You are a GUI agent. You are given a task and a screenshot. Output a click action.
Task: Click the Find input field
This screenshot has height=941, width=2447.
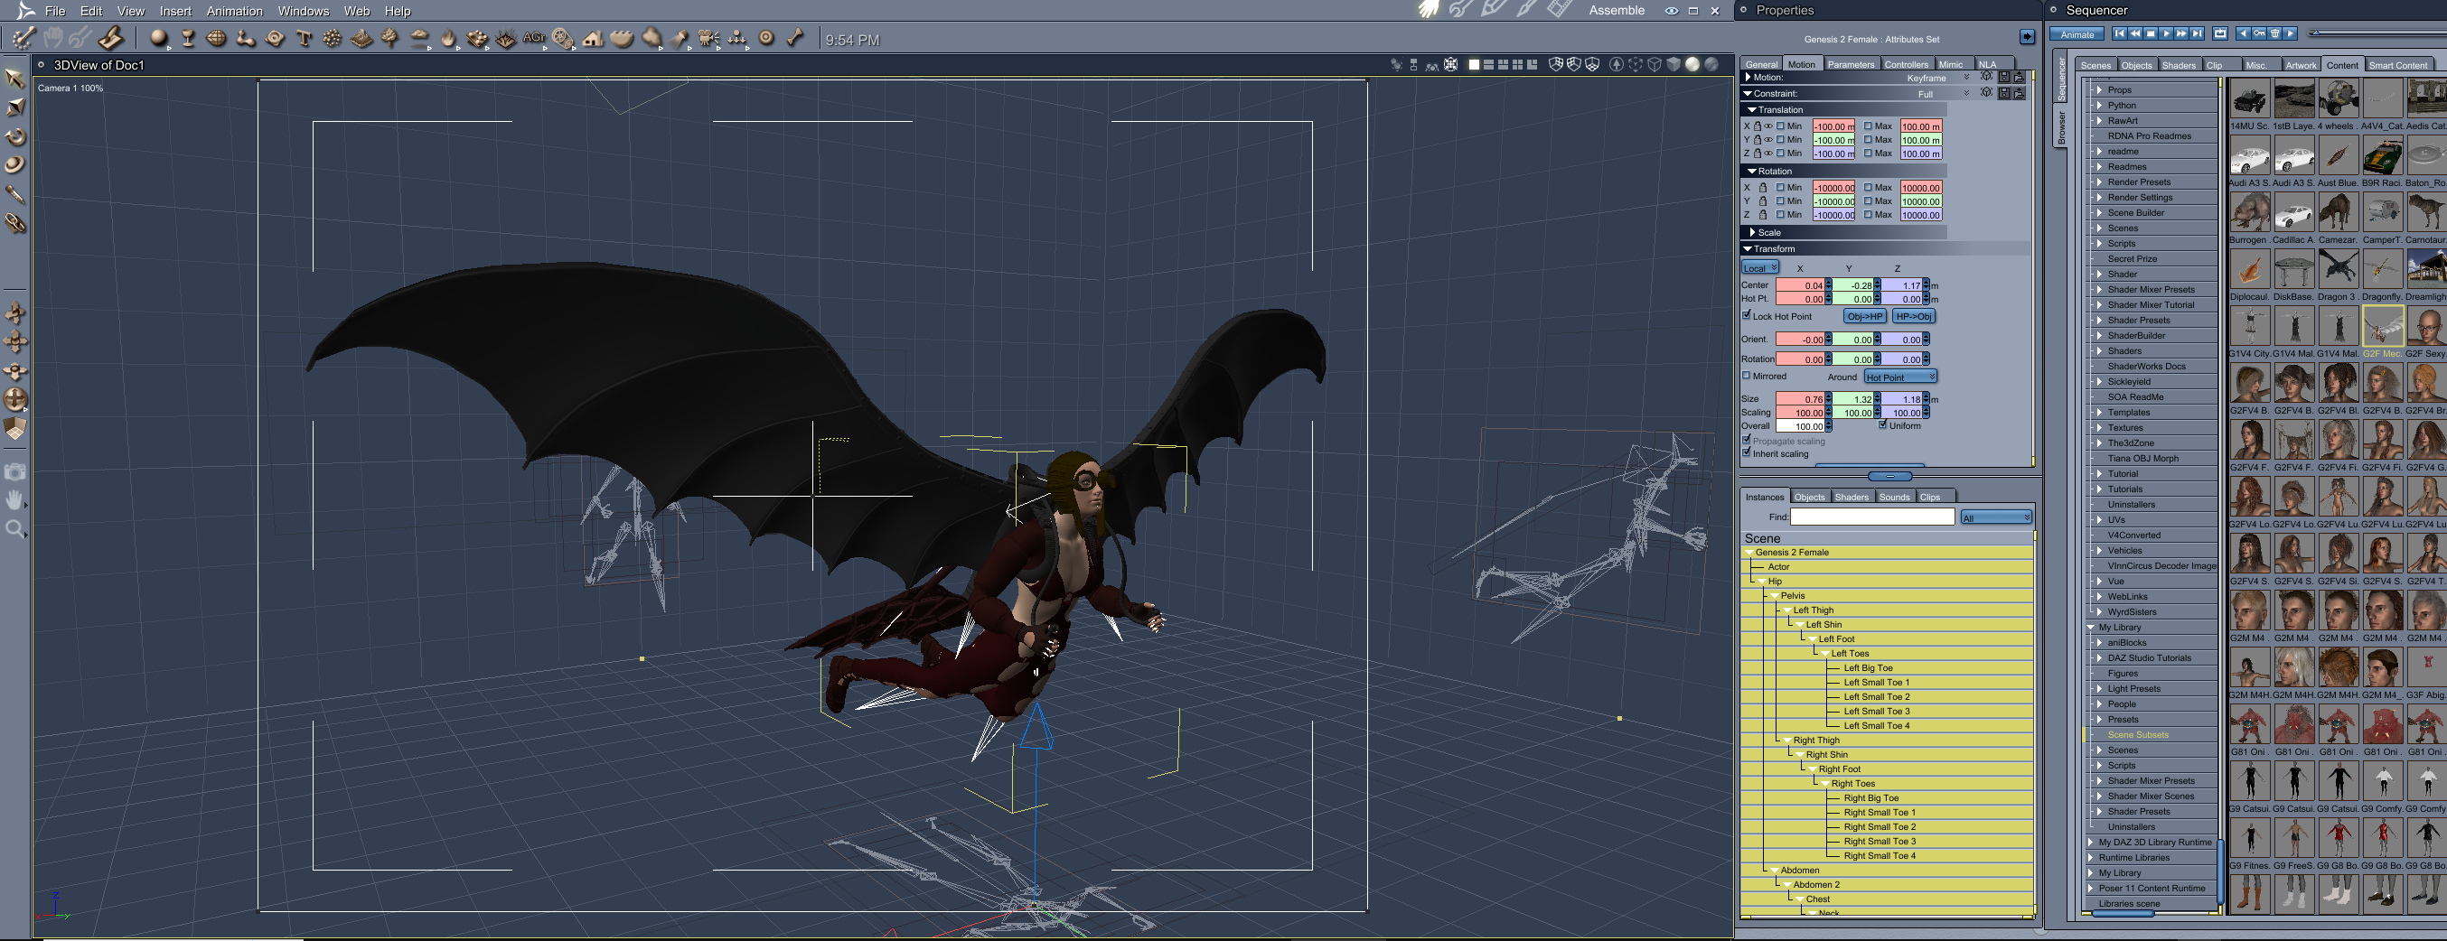[x=1871, y=517]
